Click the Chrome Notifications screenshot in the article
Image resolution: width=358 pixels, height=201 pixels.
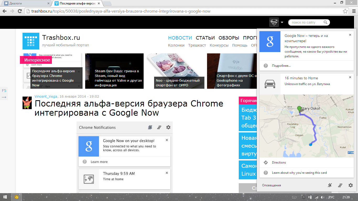124,157
